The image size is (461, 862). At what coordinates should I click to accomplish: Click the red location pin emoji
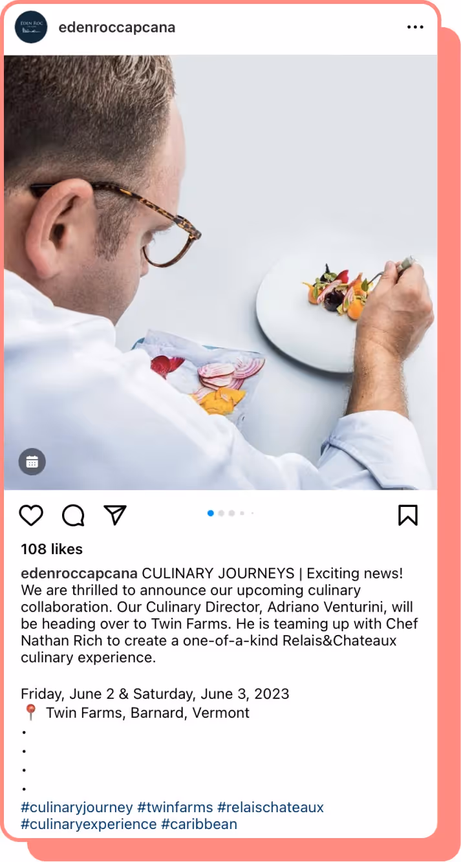coord(30,713)
